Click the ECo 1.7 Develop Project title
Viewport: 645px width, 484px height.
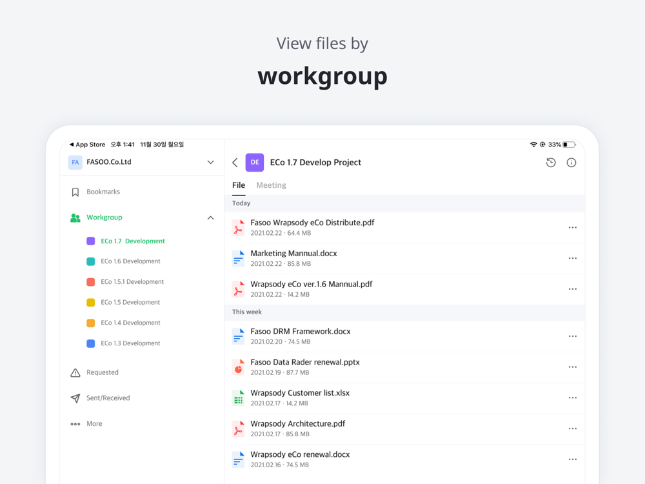pos(315,163)
